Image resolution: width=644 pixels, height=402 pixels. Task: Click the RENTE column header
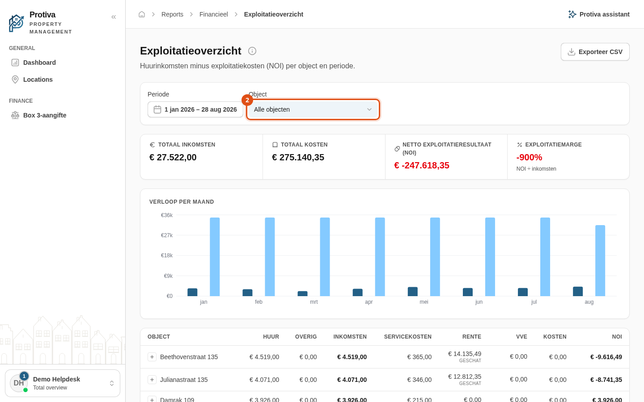coord(472,337)
